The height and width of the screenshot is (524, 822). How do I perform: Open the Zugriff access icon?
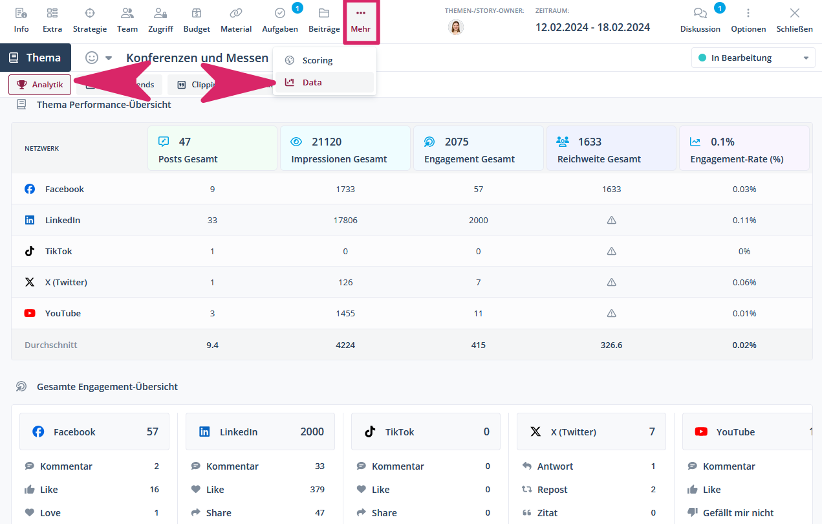160,20
